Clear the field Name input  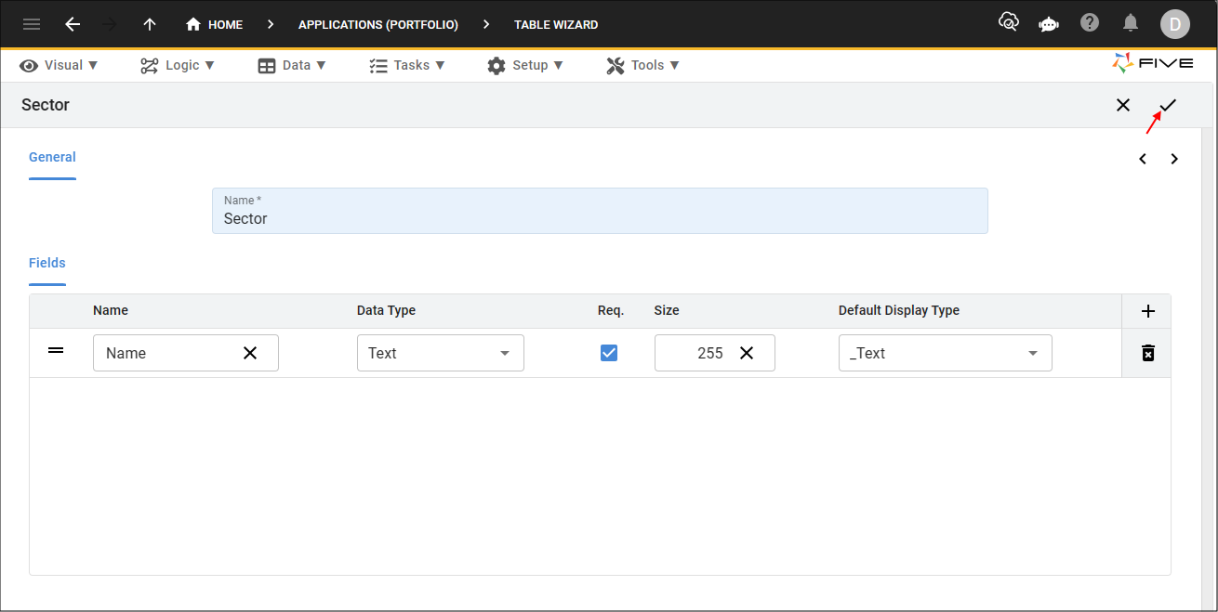click(250, 353)
